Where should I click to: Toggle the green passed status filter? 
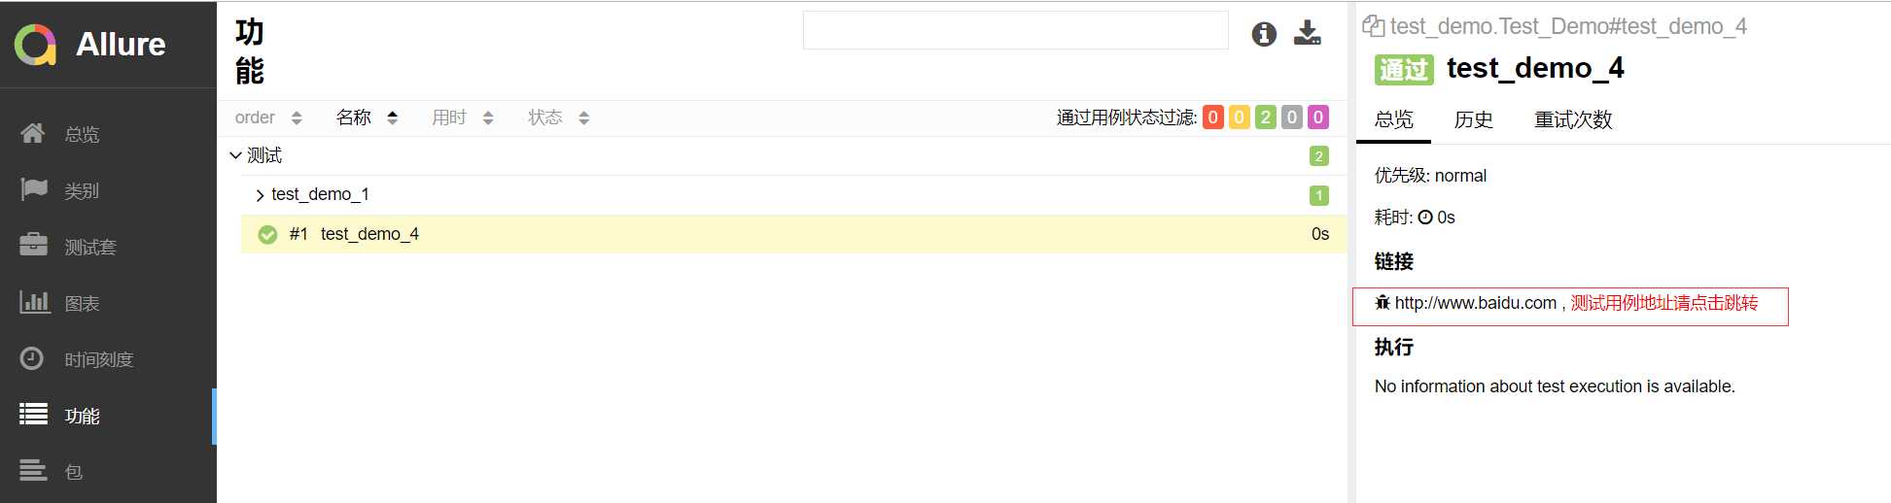click(1266, 117)
